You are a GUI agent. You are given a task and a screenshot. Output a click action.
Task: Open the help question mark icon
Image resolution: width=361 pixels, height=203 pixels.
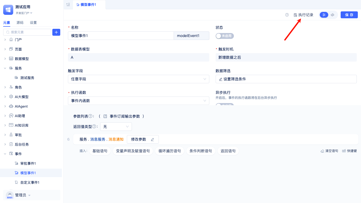click(x=287, y=15)
